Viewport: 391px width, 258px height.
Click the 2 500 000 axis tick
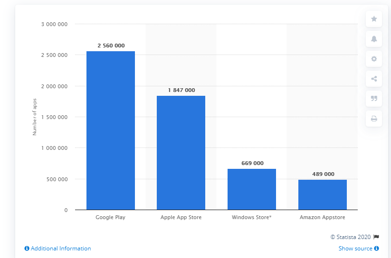[54, 55]
